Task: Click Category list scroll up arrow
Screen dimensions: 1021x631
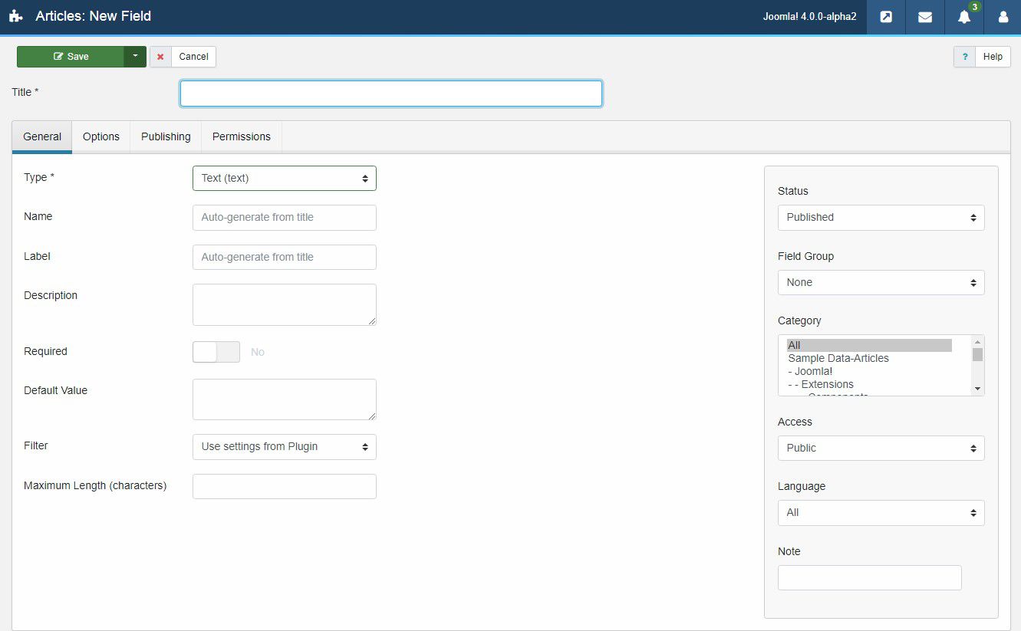Action: click(x=977, y=341)
